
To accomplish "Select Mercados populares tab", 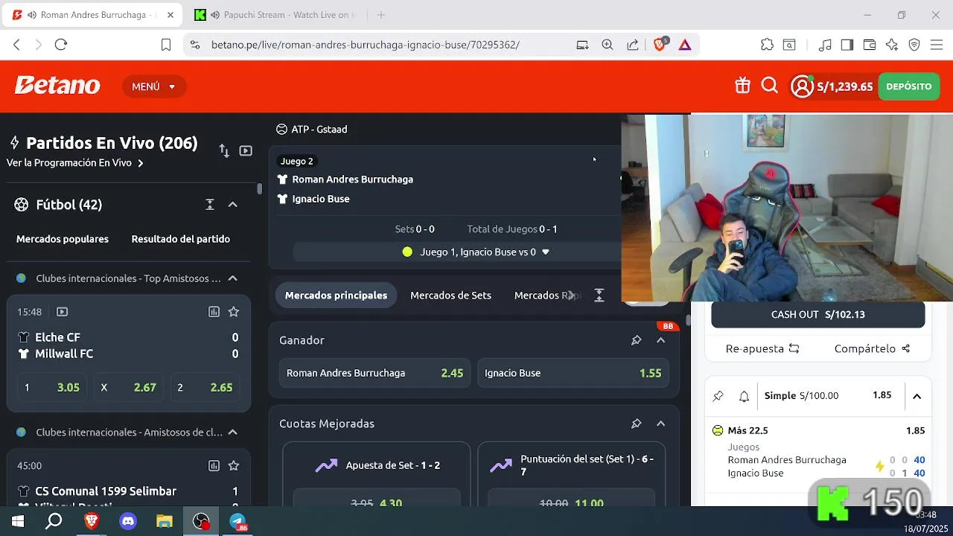I will tap(63, 239).
